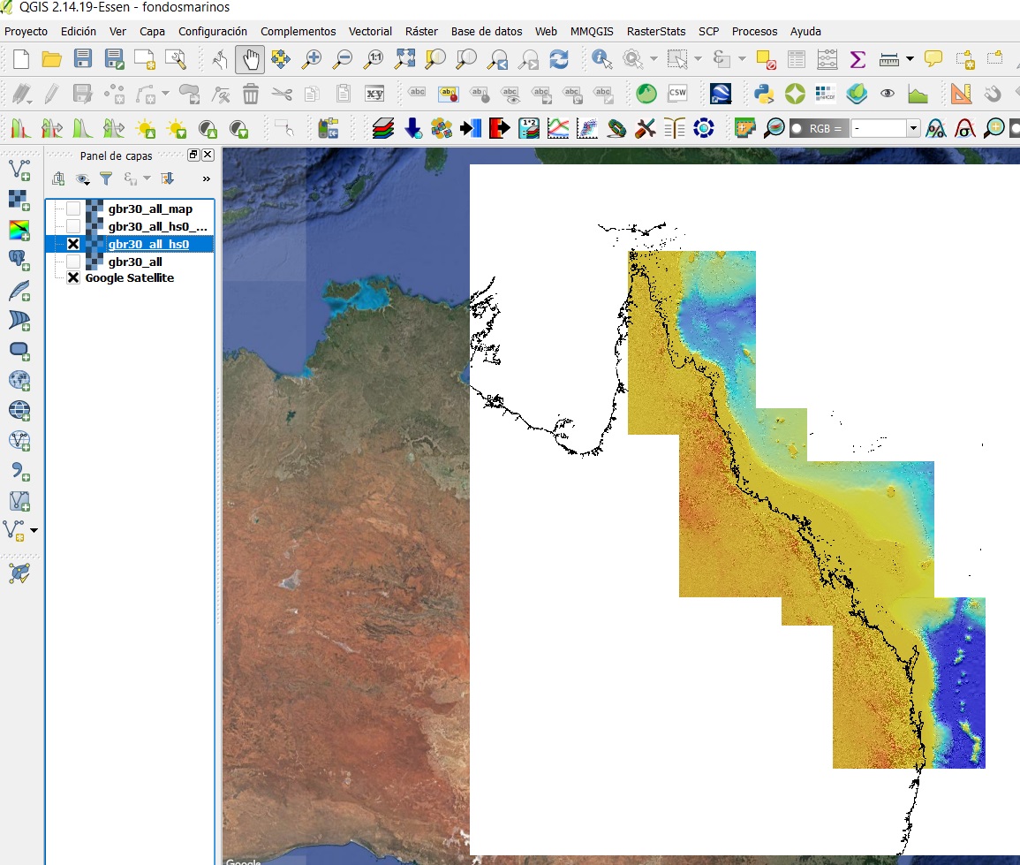Undock the Panel de capas panel
This screenshot has width=1020, height=865.
pos(193,155)
